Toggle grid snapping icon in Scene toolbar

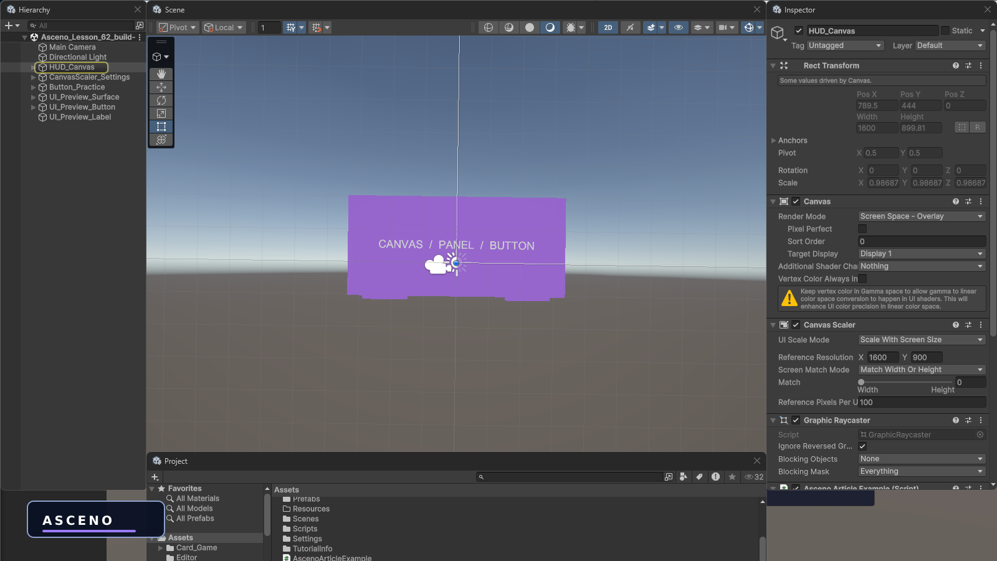tap(290, 27)
